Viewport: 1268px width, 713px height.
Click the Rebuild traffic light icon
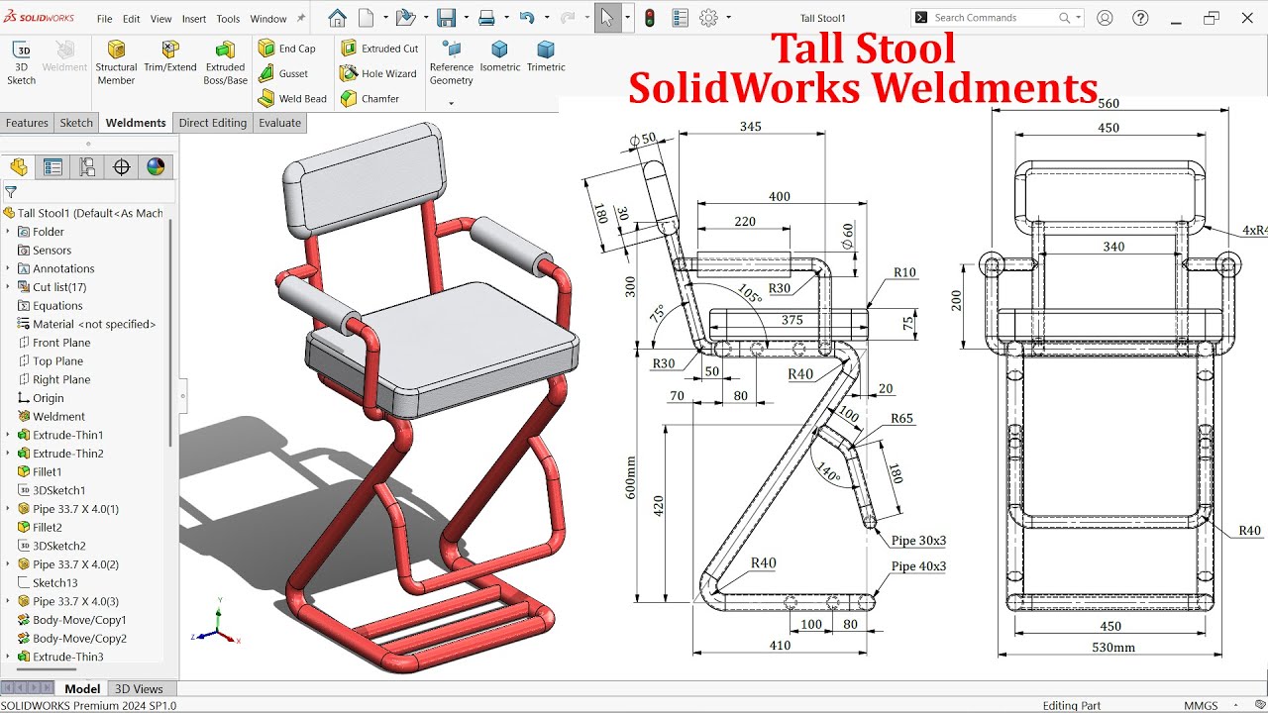click(x=650, y=18)
